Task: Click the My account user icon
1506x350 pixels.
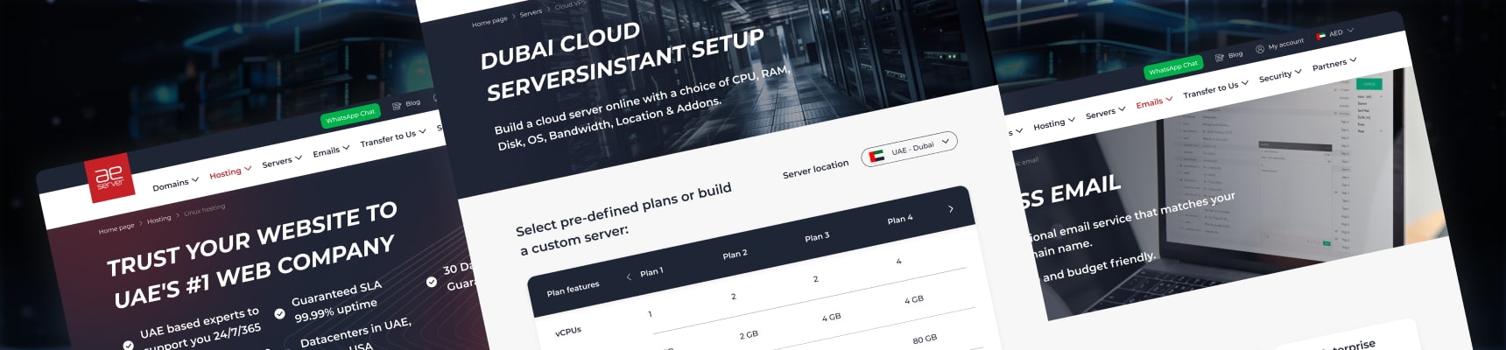Action: (x=1260, y=49)
